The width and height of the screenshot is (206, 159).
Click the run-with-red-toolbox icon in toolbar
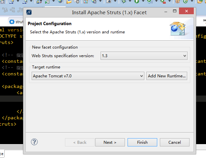163,2
